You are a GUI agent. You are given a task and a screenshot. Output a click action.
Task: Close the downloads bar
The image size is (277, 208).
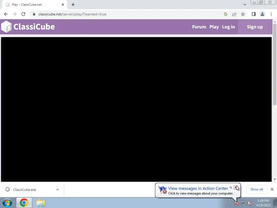(272, 189)
